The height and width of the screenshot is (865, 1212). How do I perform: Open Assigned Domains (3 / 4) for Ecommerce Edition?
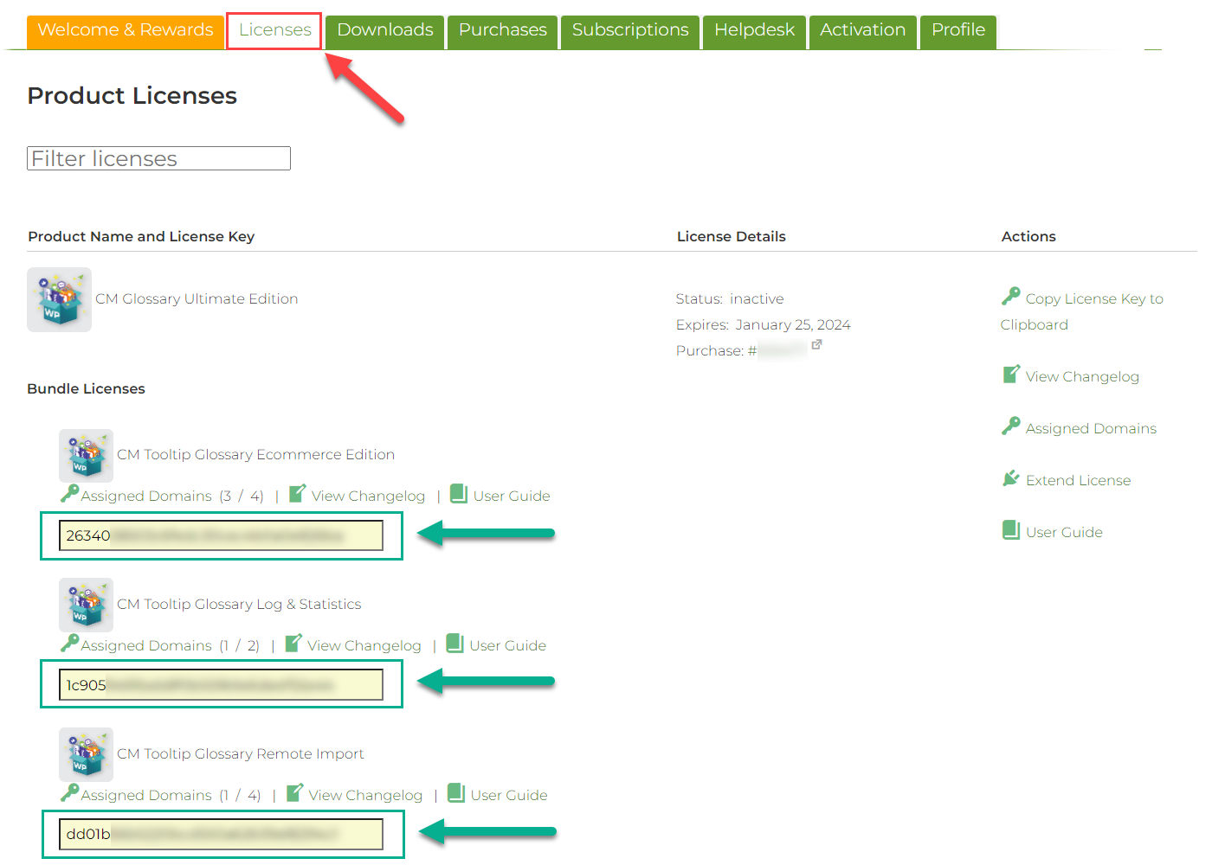coord(172,497)
